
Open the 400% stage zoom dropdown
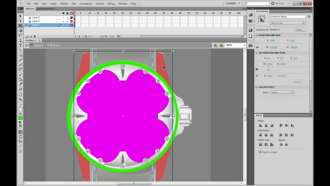[235, 45]
